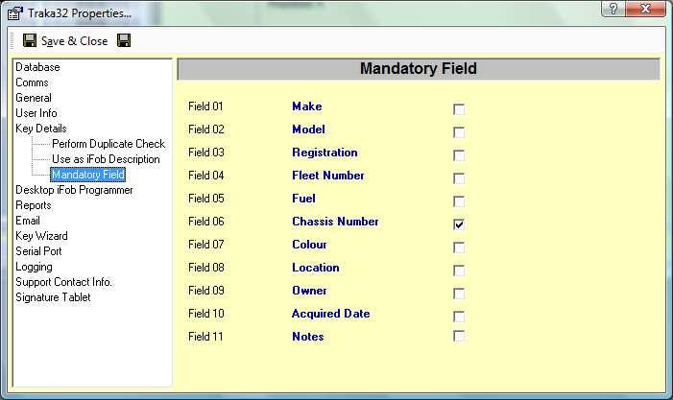Click the standalone save floppy icon
The height and width of the screenshot is (400, 673).
(124, 40)
